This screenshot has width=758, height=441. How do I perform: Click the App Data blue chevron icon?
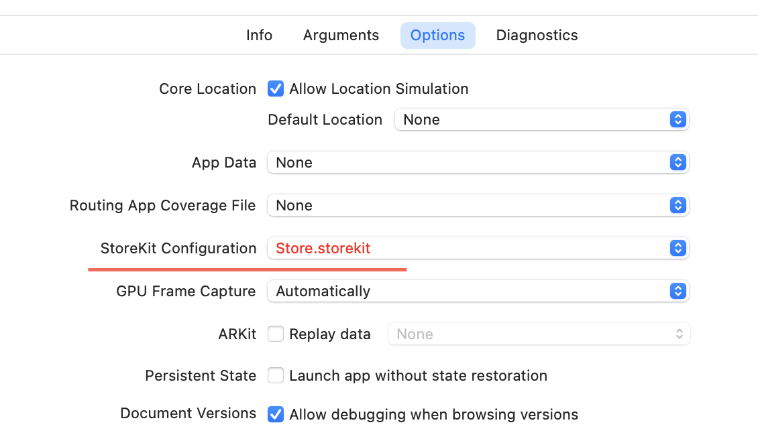[678, 163]
